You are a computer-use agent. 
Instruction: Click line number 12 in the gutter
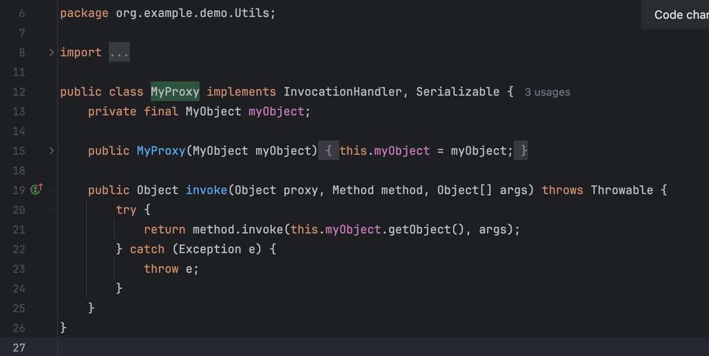pyautogui.click(x=19, y=92)
